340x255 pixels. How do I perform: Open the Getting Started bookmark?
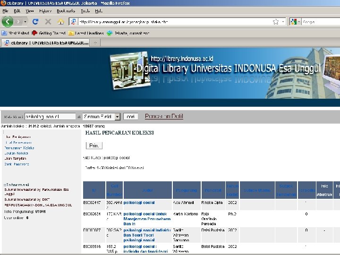click(x=48, y=33)
